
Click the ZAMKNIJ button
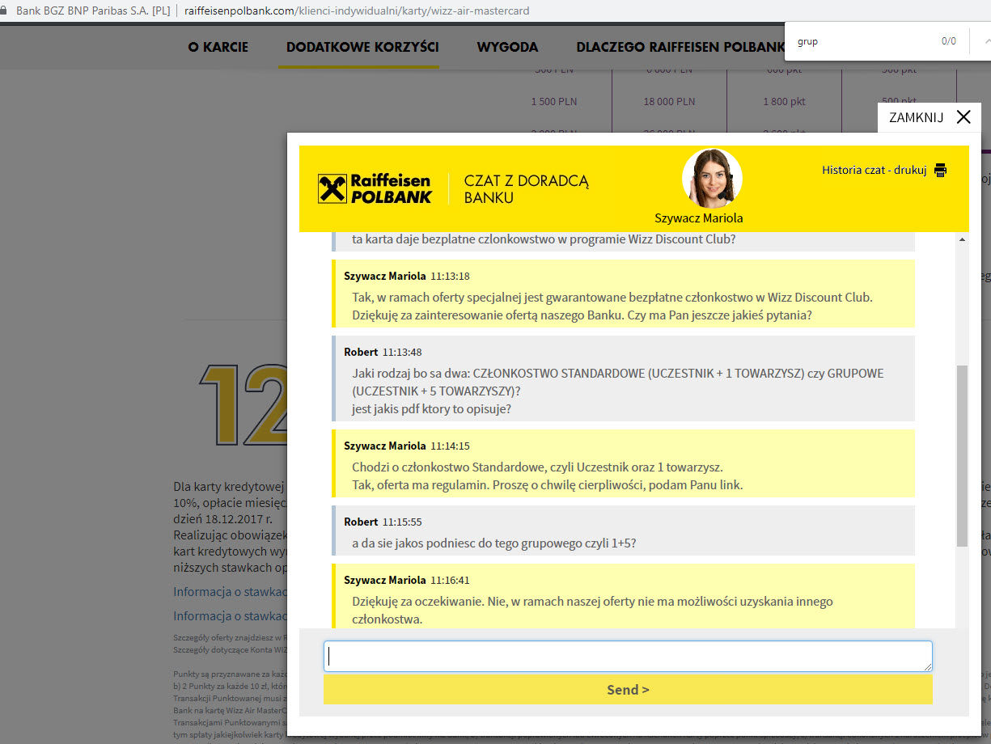pyautogui.click(x=930, y=117)
